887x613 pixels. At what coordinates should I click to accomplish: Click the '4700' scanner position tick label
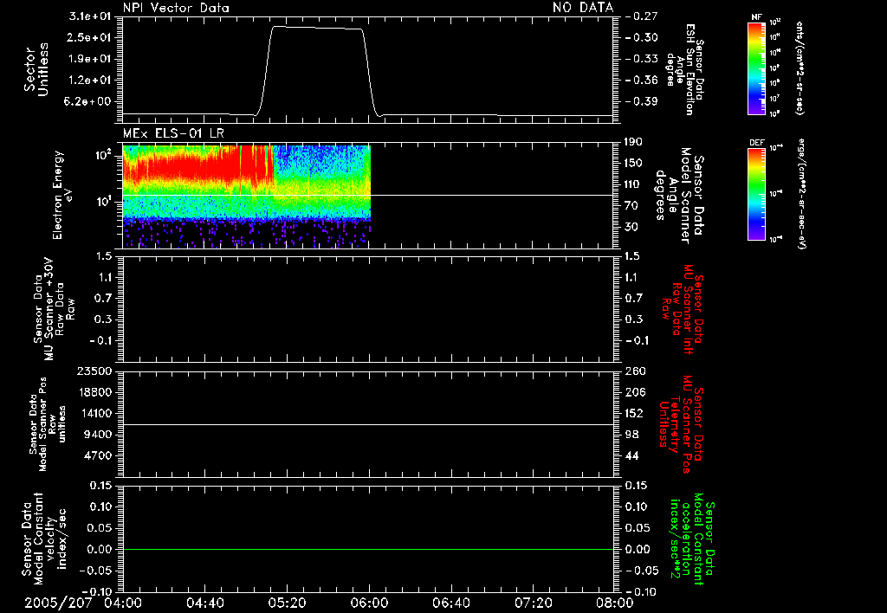point(98,455)
